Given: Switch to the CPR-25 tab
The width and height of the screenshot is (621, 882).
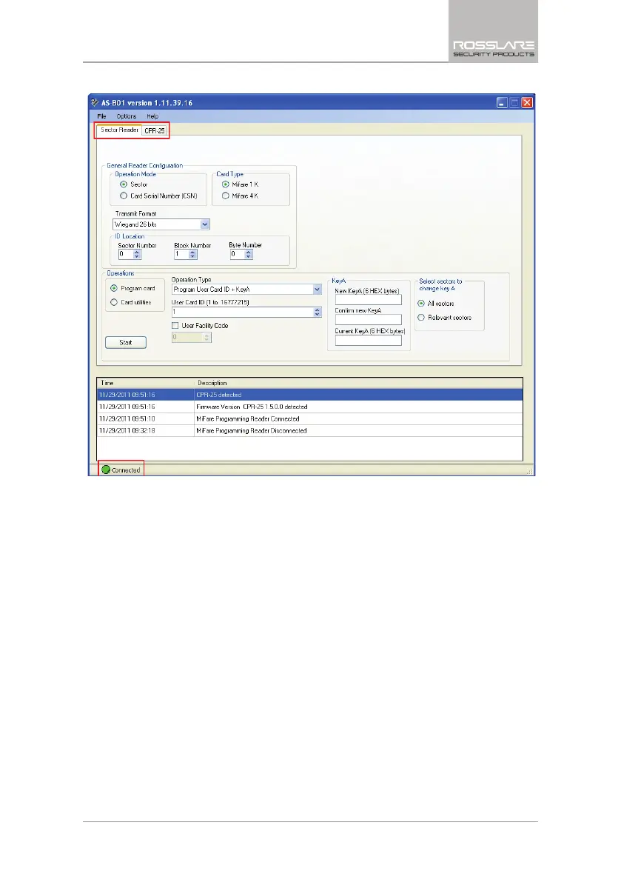Looking at the screenshot, I should click(155, 130).
